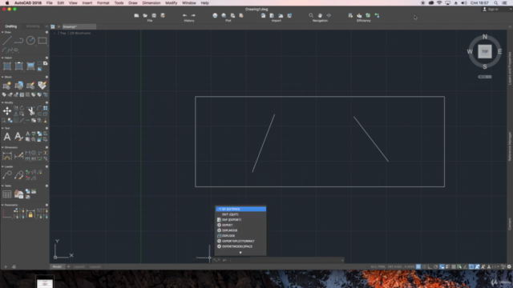This screenshot has width=513, height=288.
Task: Select the Layout1 tab
Action: click(x=79, y=266)
